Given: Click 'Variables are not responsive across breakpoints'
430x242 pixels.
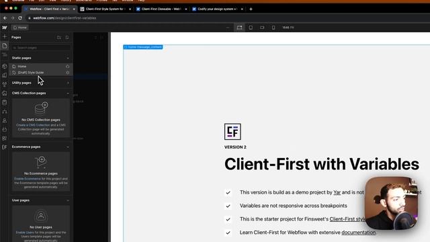Looking at the screenshot, I should (293, 206).
